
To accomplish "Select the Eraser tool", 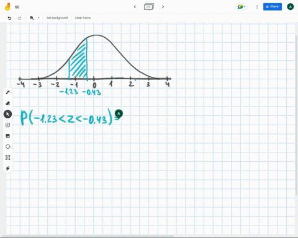I will tap(8, 104).
